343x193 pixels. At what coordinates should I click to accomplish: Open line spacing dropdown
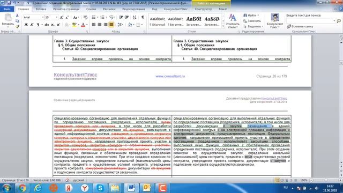120,25
